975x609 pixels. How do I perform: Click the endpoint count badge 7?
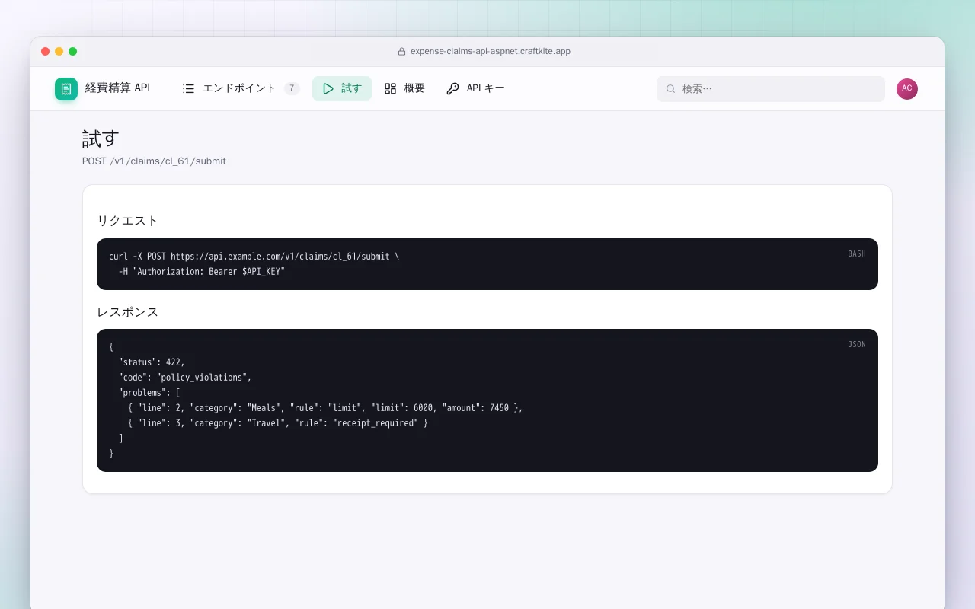tap(292, 88)
